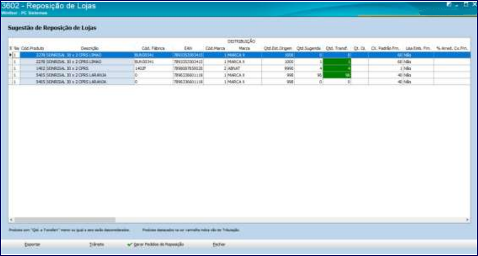Image resolution: width=478 pixels, height=256 pixels.
Task: Click the 9990 origin stock cell
Action: tap(278, 69)
